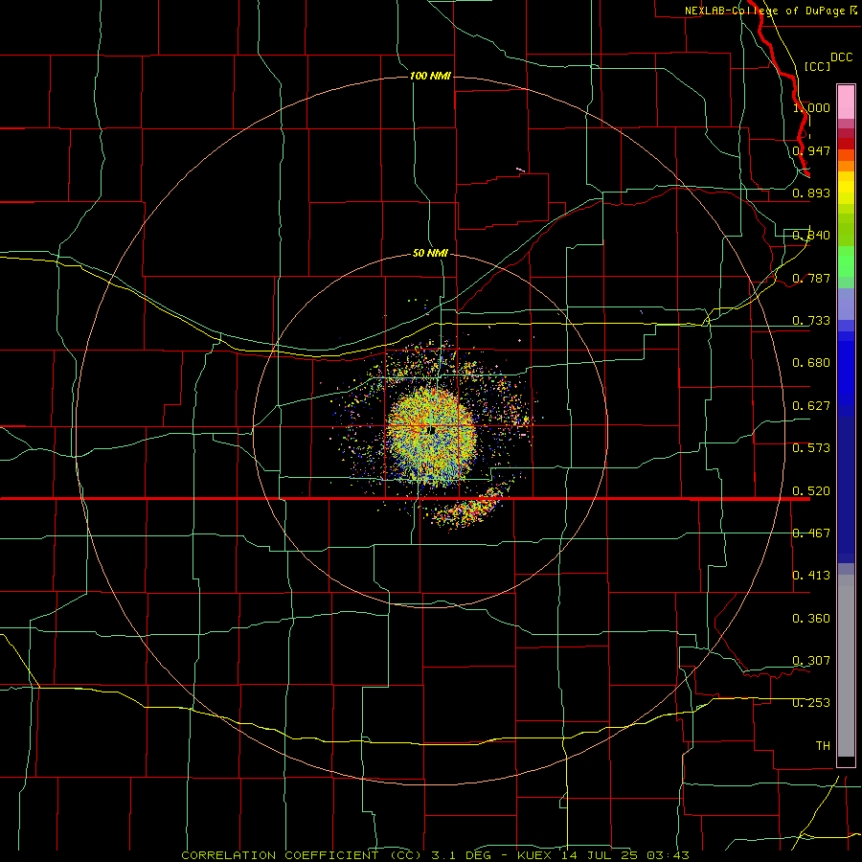Image resolution: width=862 pixels, height=862 pixels.
Task: Select the 0.680 color scale value
Action: pyautogui.click(x=811, y=363)
